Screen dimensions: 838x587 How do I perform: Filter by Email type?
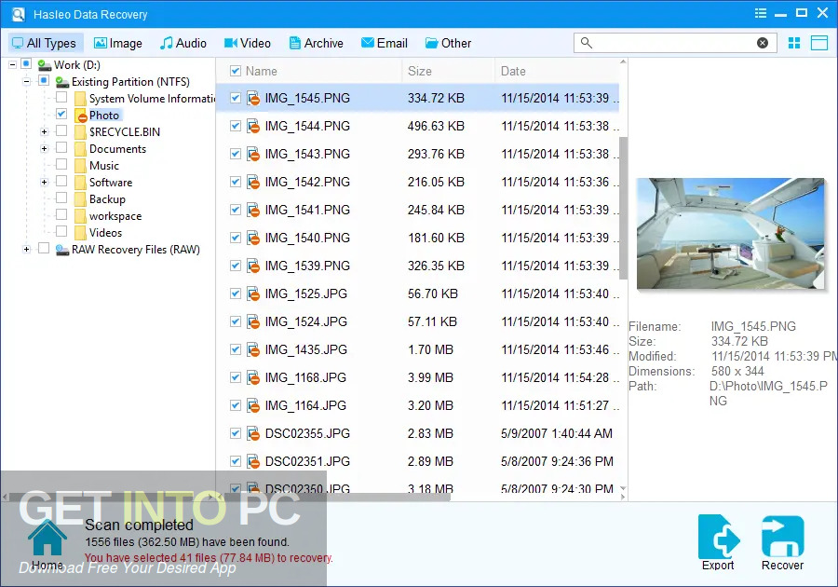click(385, 43)
